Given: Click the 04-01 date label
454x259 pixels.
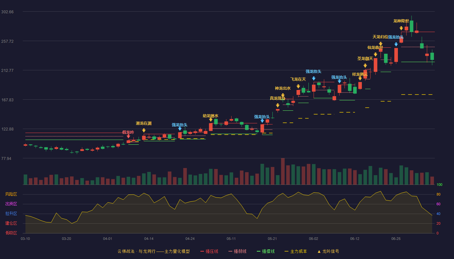Looking at the screenshot, I should tap(108, 239).
